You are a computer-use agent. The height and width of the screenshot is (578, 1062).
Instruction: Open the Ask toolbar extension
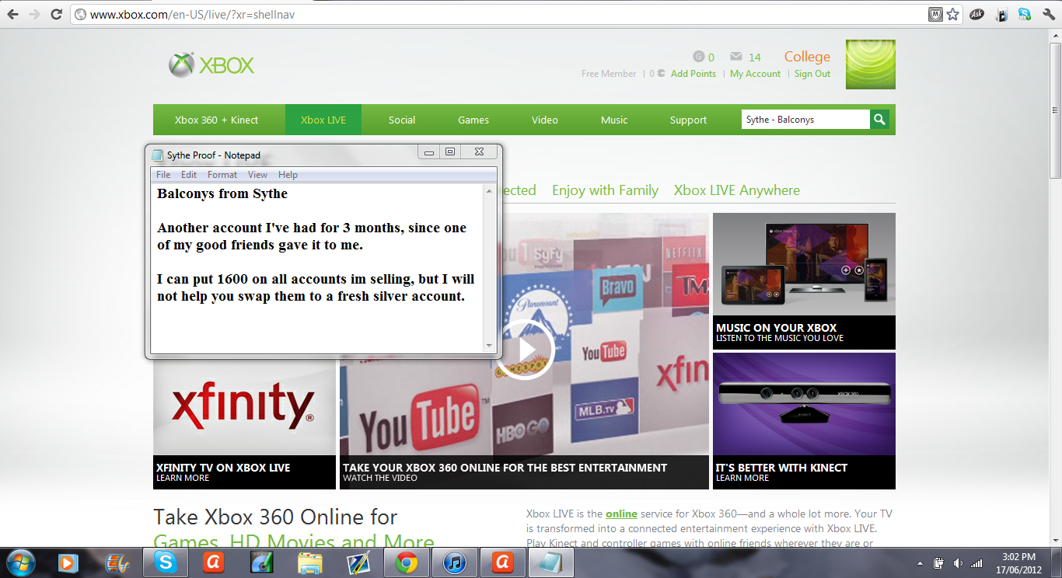[976, 14]
